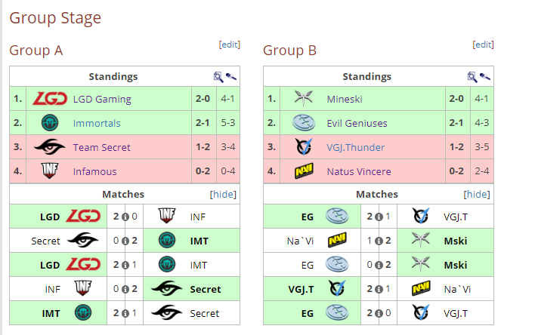Click the Natus Vincere logo in standings
The width and height of the screenshot is (538, 335).
pos(304,171)
